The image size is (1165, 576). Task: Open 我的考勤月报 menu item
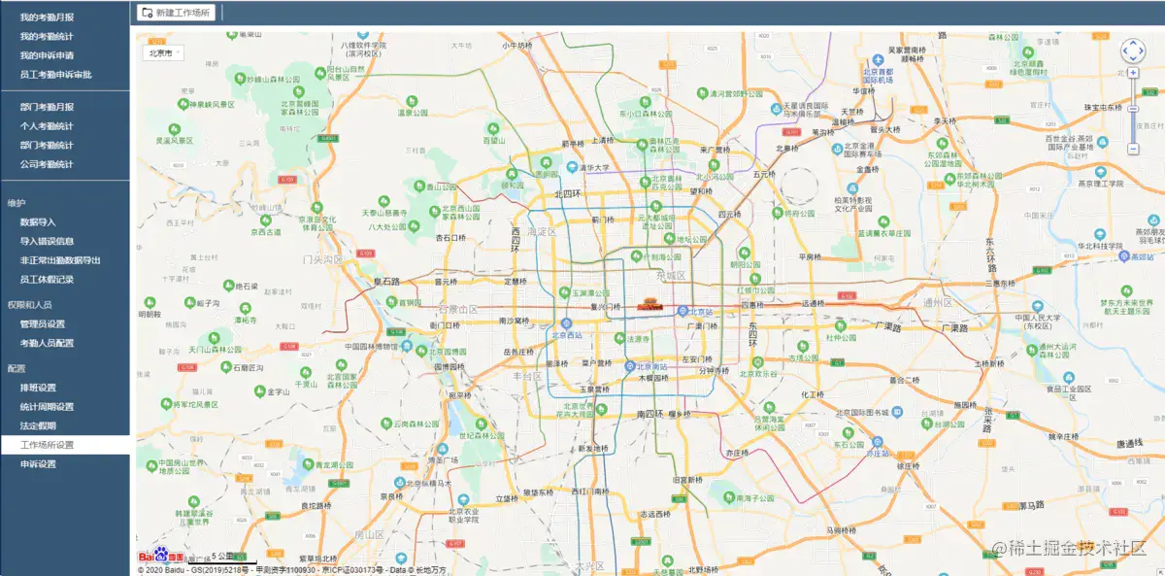click(x=47, y=17)
